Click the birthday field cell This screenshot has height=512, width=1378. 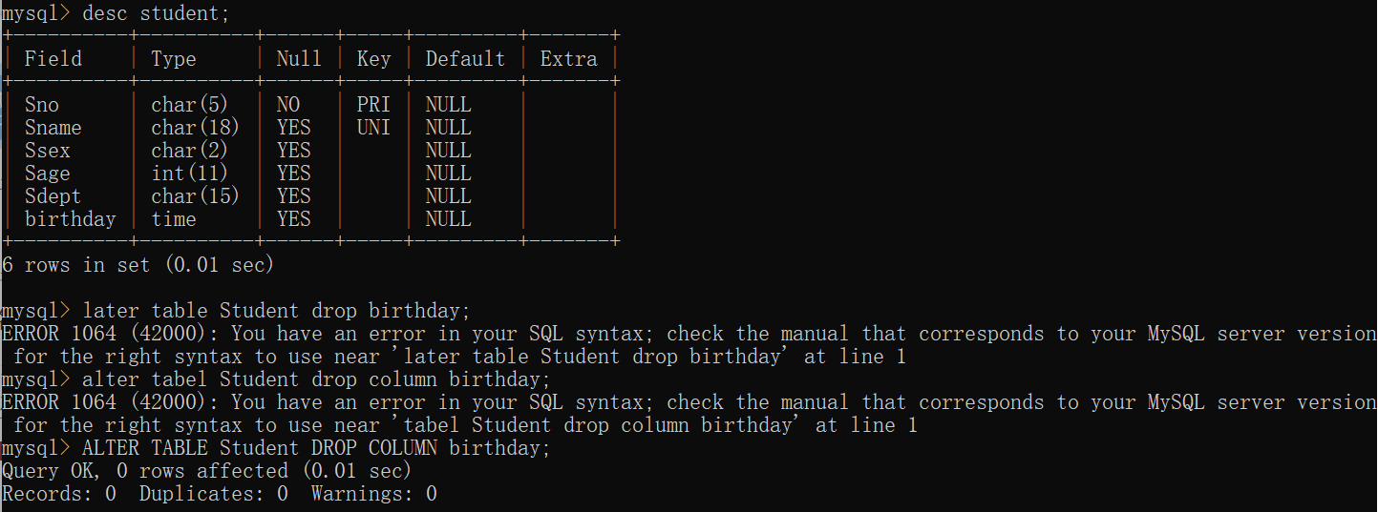[71, 219]
